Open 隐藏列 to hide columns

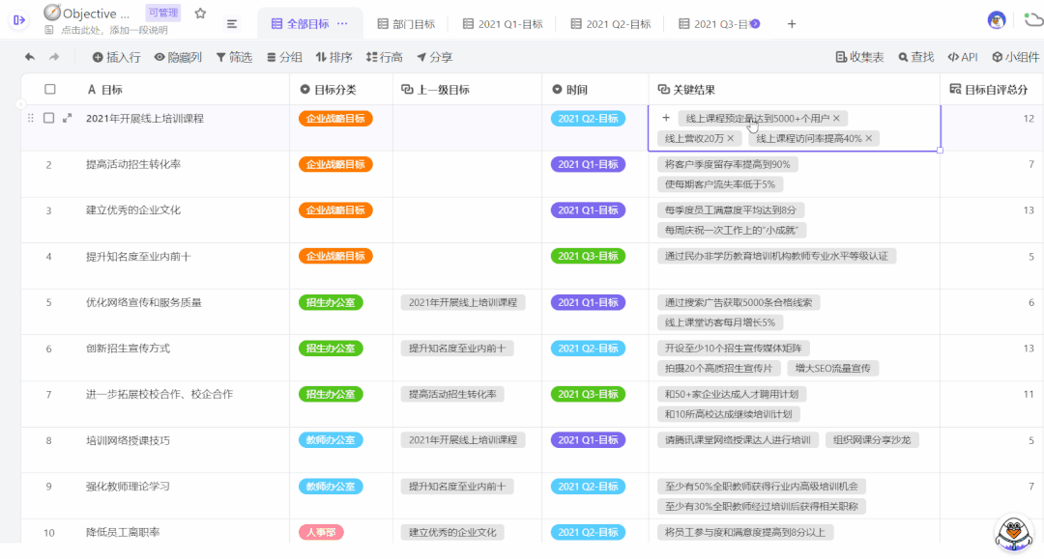pyautogui.click(x=178, y=57)
